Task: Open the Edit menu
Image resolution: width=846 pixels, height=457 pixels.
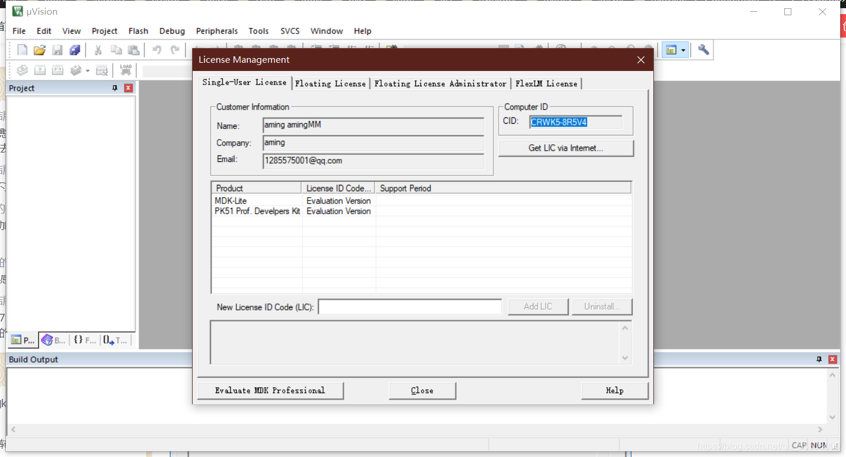Action: 44,31
